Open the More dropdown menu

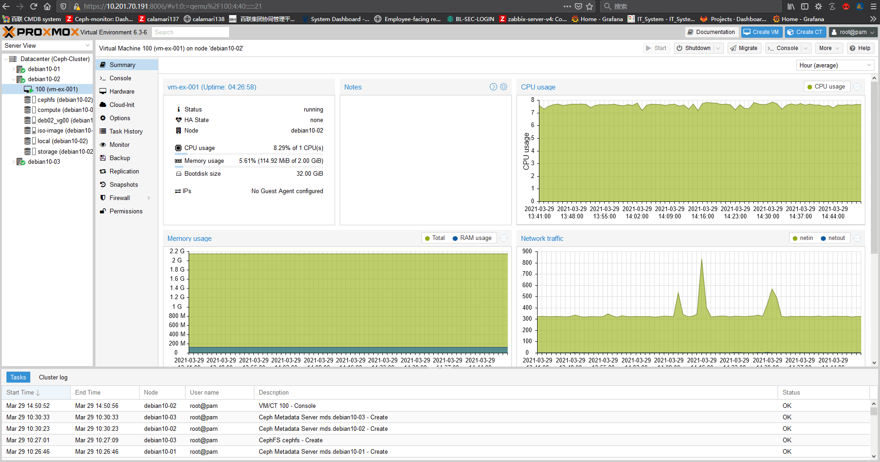[830, 48]
